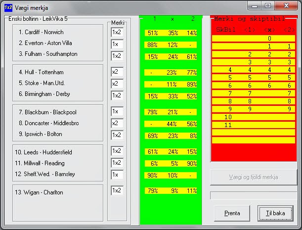Click Merki field for Millwall - Reading
Viewport: 302px width, 230px height.
coord(117,163)
